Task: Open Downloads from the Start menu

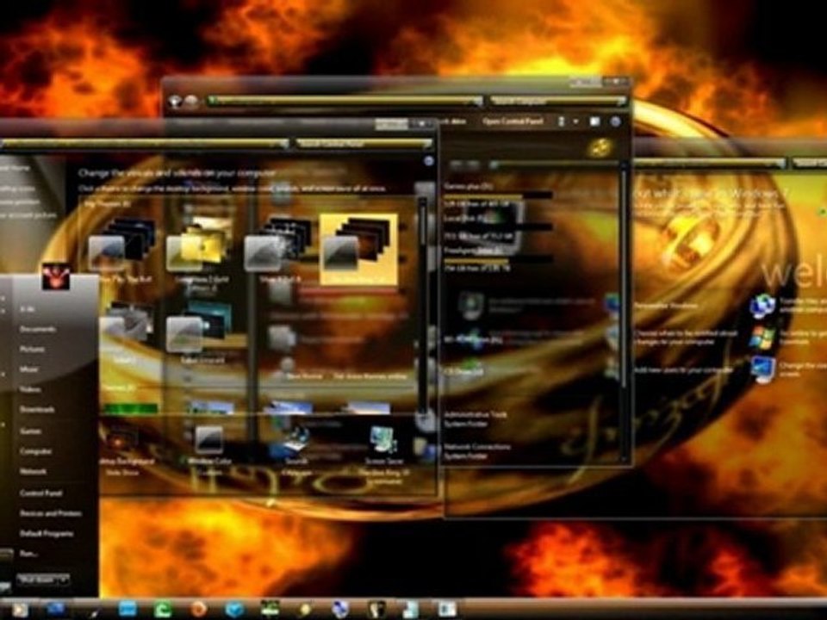Action: click(37, 410)
